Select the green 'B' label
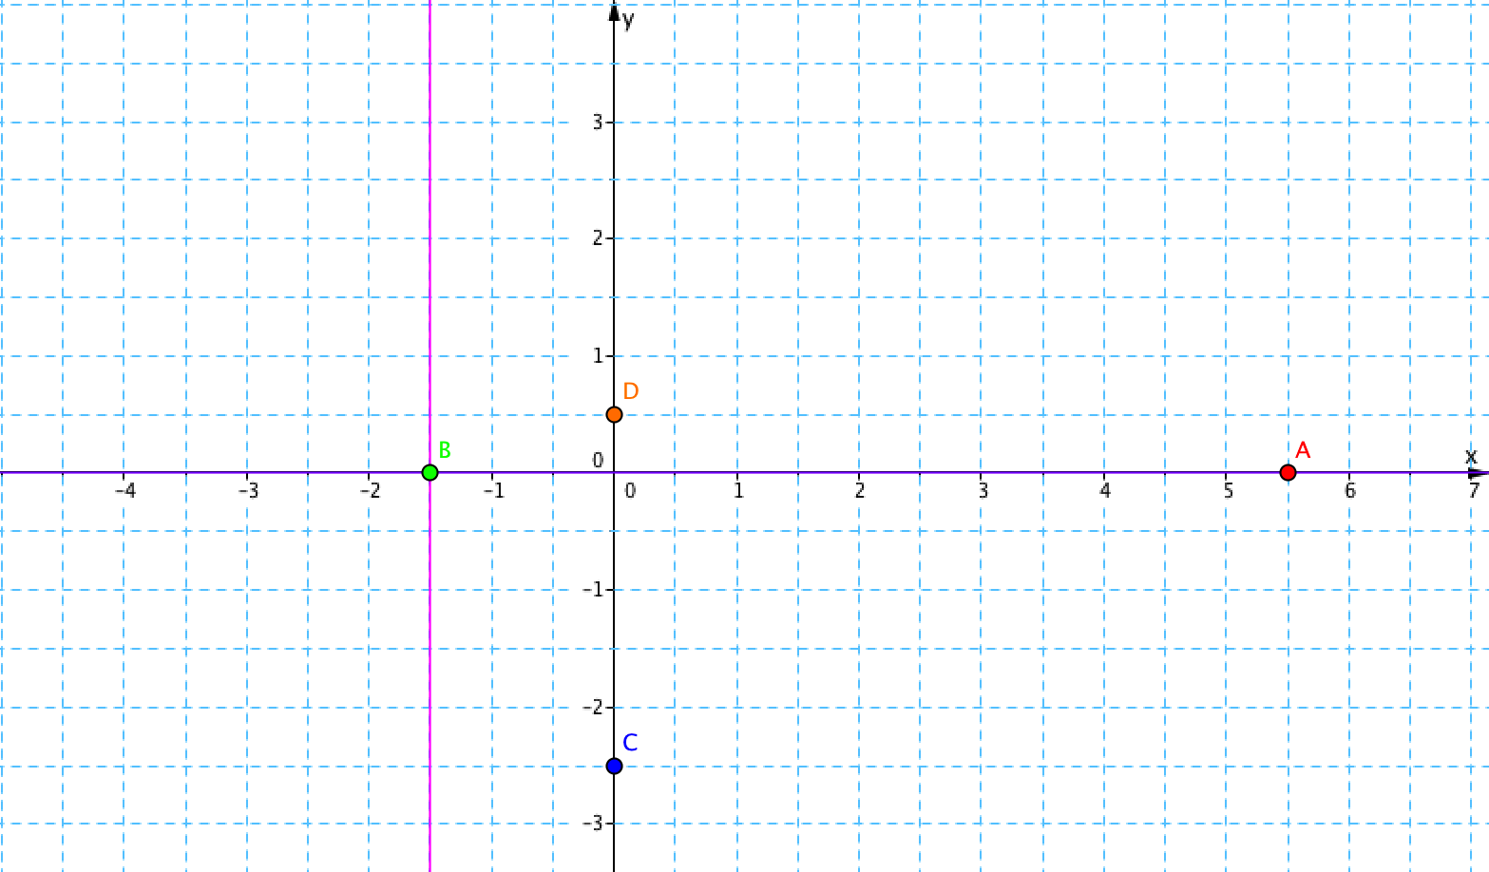The width and height of the screenshot is (1489, 872). point(445,450)
